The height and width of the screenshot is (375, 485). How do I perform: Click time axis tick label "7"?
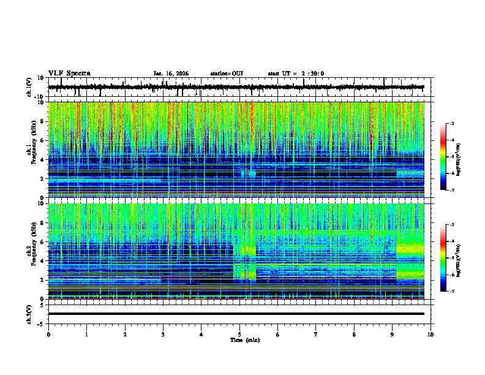[x=316, y=335]
